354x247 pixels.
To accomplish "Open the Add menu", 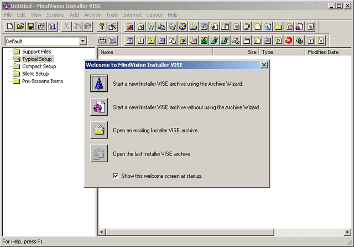I will (74, 15).
